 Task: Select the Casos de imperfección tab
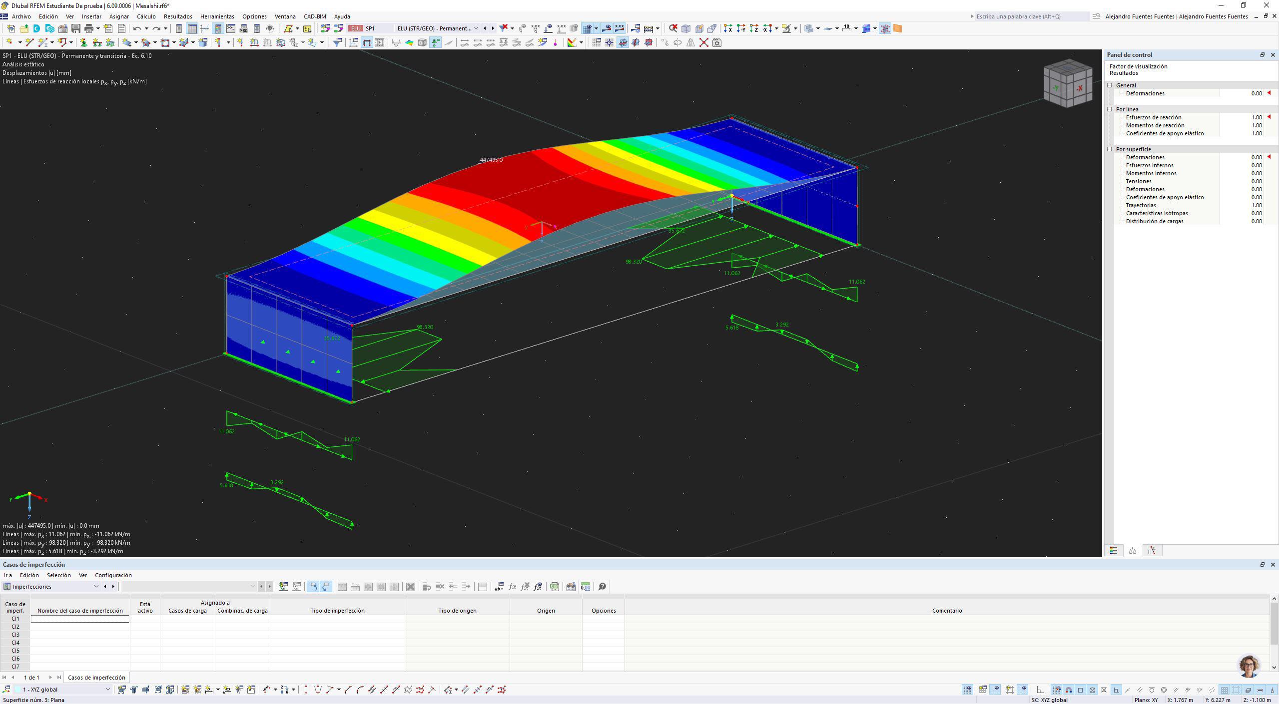(96, 678)
